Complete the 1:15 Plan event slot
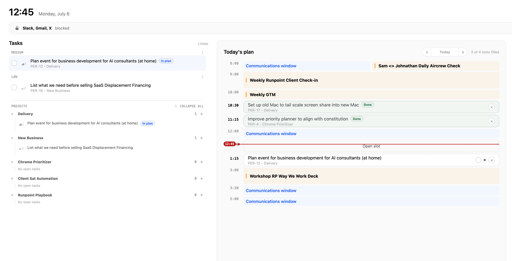The height and width of the screenshot is (261, 512). (478, 160)
